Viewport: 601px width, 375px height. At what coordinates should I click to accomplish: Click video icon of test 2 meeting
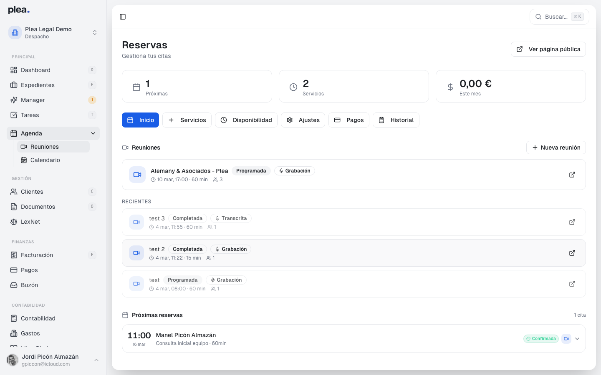pyautogui.click(x=136, y=253)
